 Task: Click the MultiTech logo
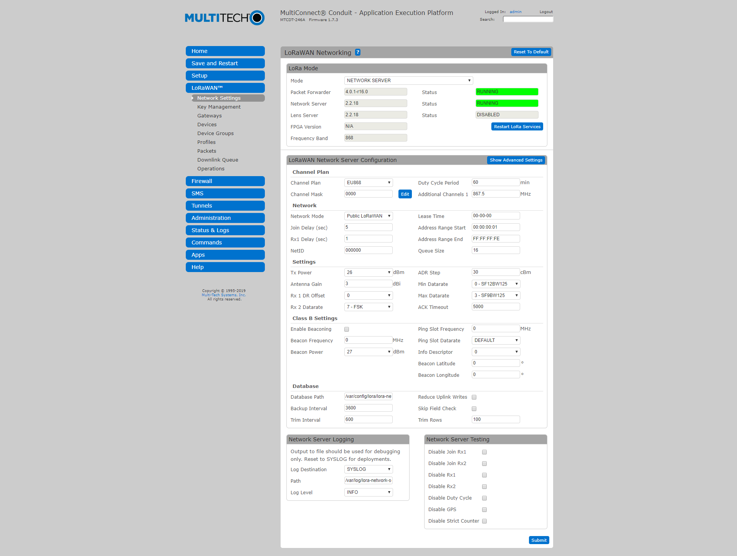click(x=225, y=18)
